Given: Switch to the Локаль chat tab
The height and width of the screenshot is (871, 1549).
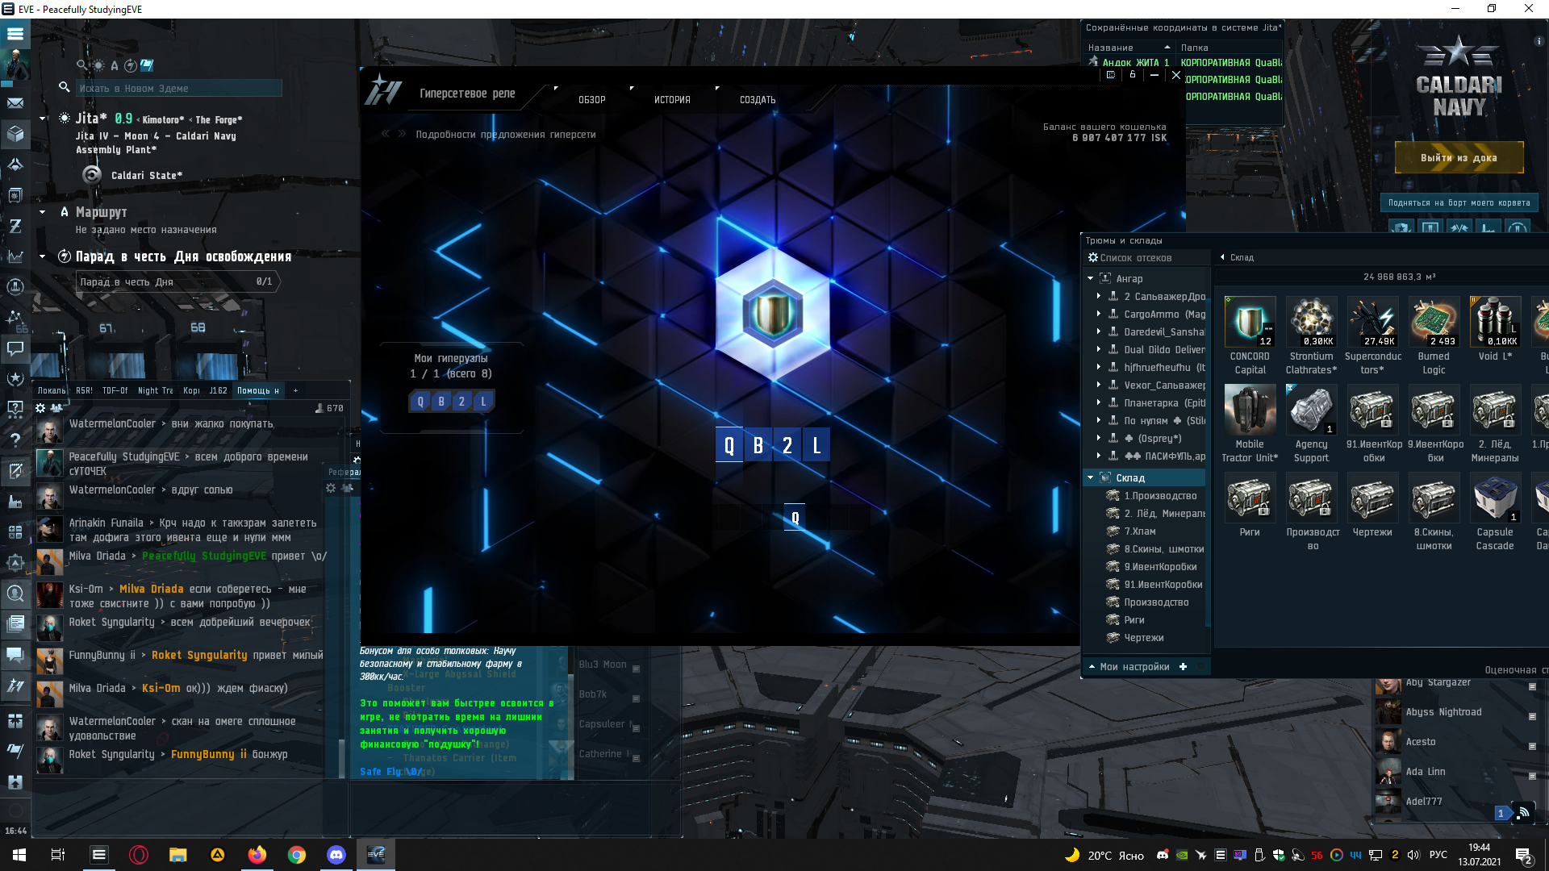Looking at the screenshot, I should [52, 390].
